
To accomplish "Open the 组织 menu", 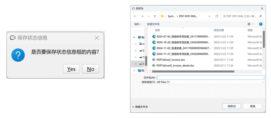I will click(x=138, y=24).
